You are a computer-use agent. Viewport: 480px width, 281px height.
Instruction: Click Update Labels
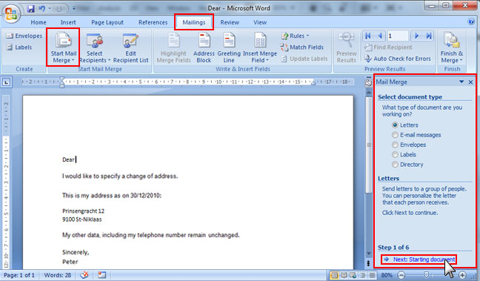coord(304,59)
